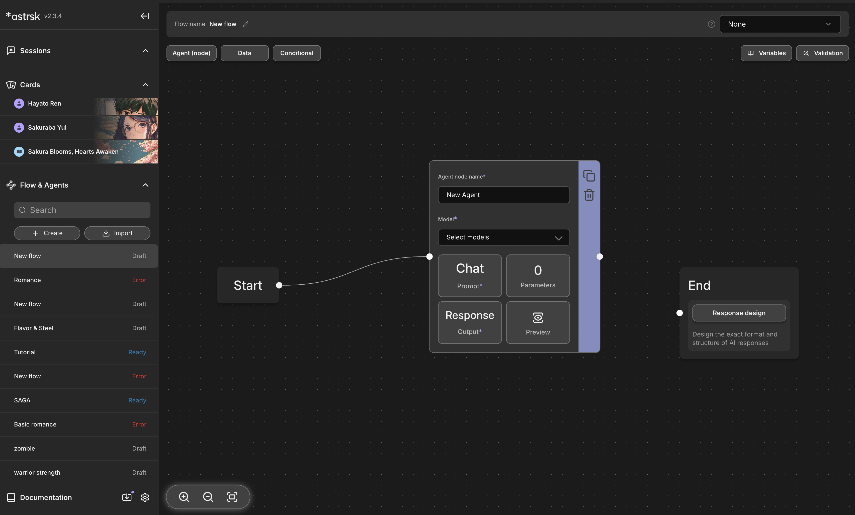This screenshot has height=515, width=855.
Task: Click the import download icon near Documentation
Action: tap(127, 497)
